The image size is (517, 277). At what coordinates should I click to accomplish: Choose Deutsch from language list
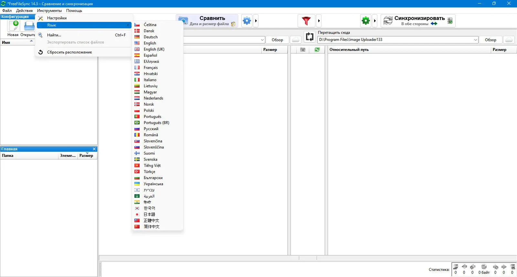click(x=158, y=37)
